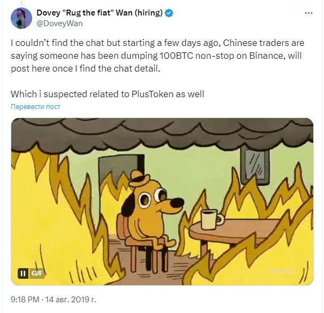This screenshot has width=324, height=313.
Task: Click the display name Dovey "Rug the fiat" Wan
Action: click(x=100, y=13)
